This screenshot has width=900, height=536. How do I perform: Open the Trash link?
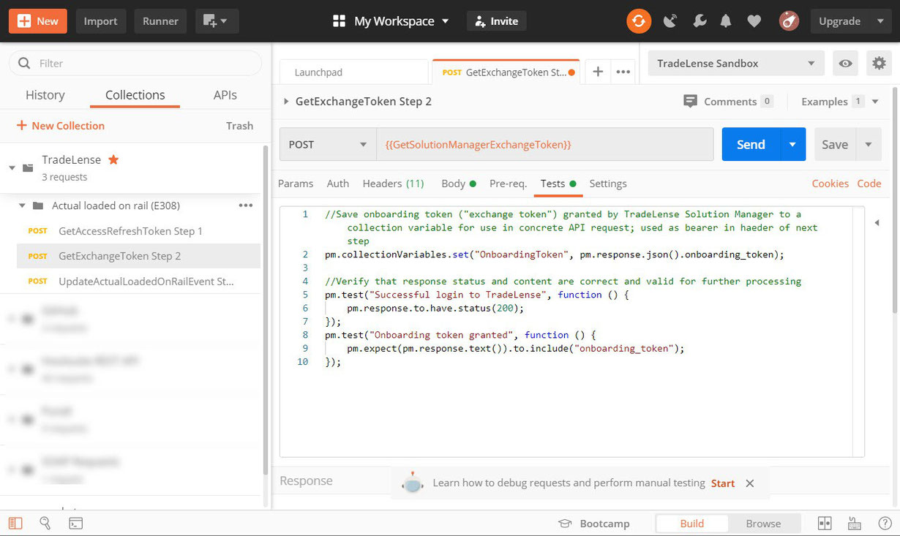[240, 126]
